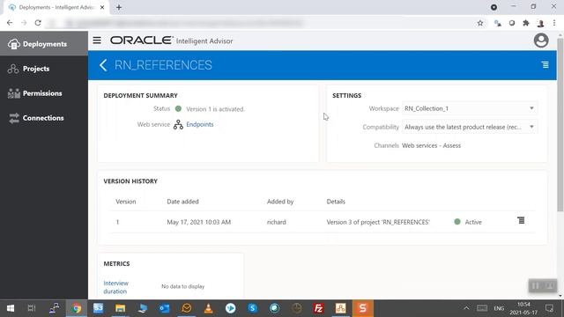The height and width of the screenshot is (317, 564).
Task: Click the Oracle Intelligent Advisor logo
Action: 172,41
